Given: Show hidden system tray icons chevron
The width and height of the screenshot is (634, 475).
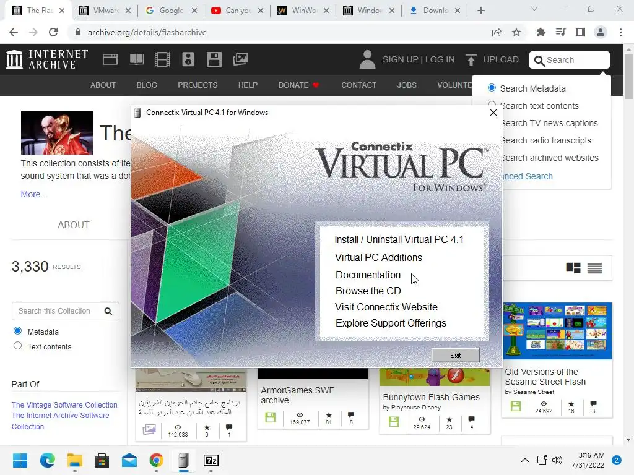Looking at the screenshot, I should pos(525,460).
